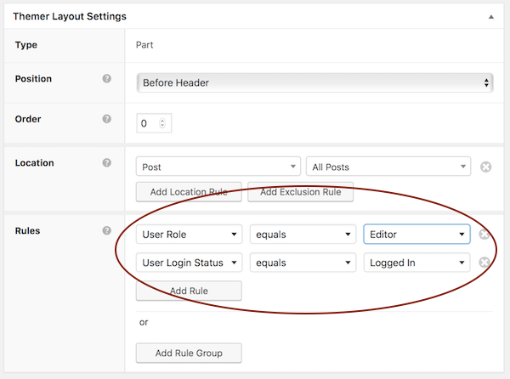Image resolution: width=510 pixels, height=379 pixels.
Task: Open the Before Header position dropdown
Action: 314,83
